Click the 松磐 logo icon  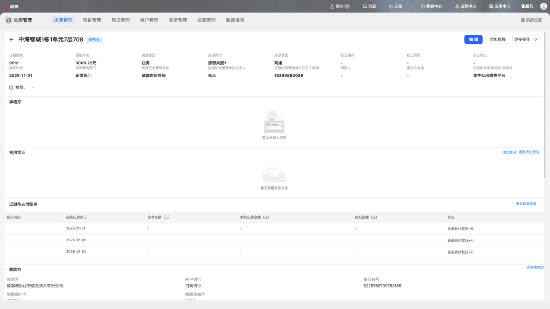coord(6,6)
